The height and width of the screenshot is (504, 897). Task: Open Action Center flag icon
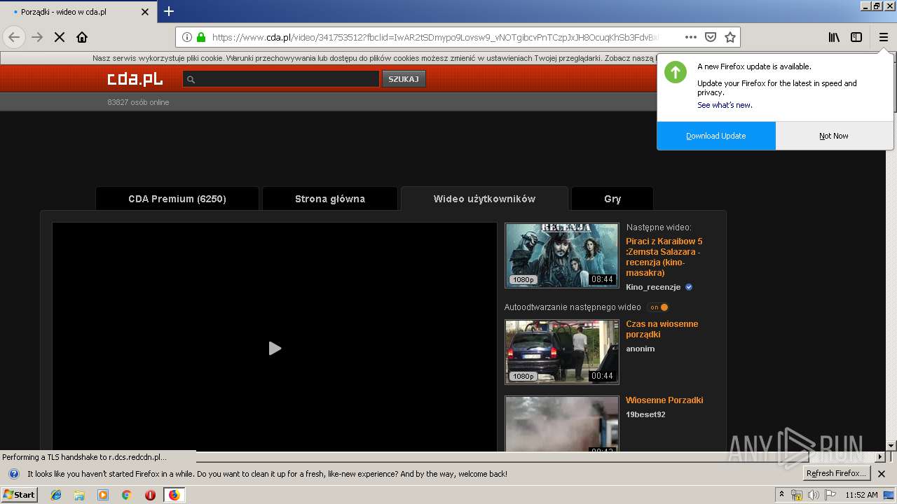coord(830,495)
